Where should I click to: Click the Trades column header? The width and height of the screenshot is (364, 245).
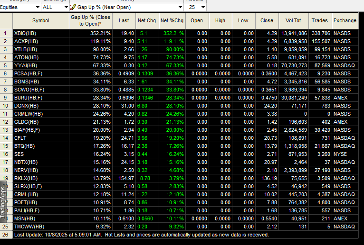pyautogui.click(x=320, y=20)
